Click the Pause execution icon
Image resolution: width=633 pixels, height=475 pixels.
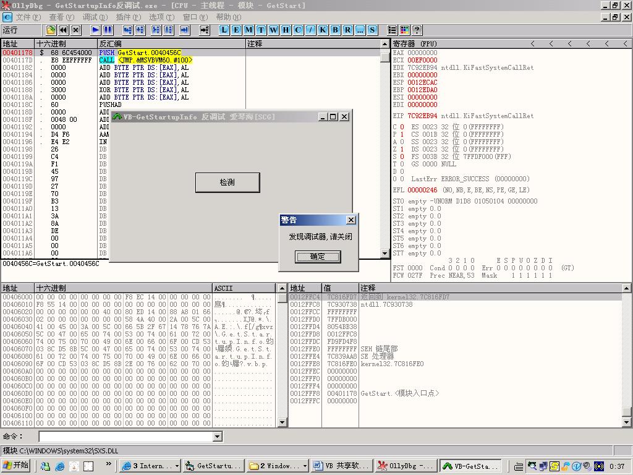(108, 30)
